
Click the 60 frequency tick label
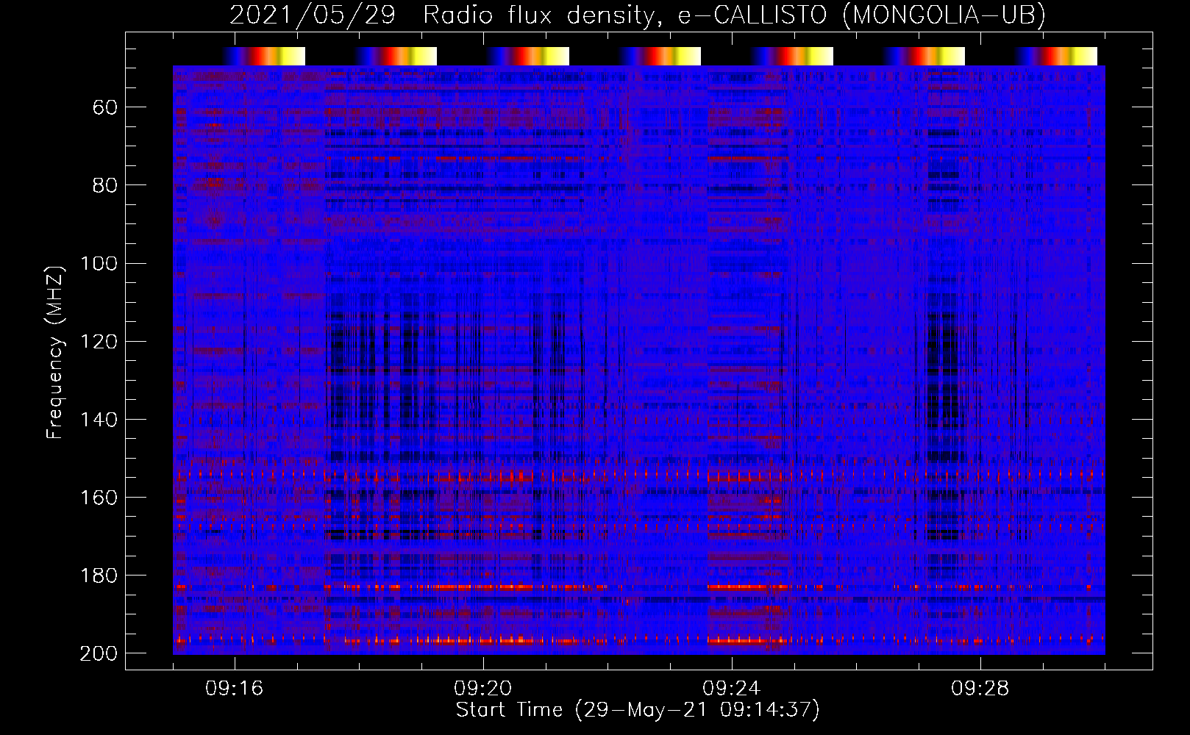[104, 108]
